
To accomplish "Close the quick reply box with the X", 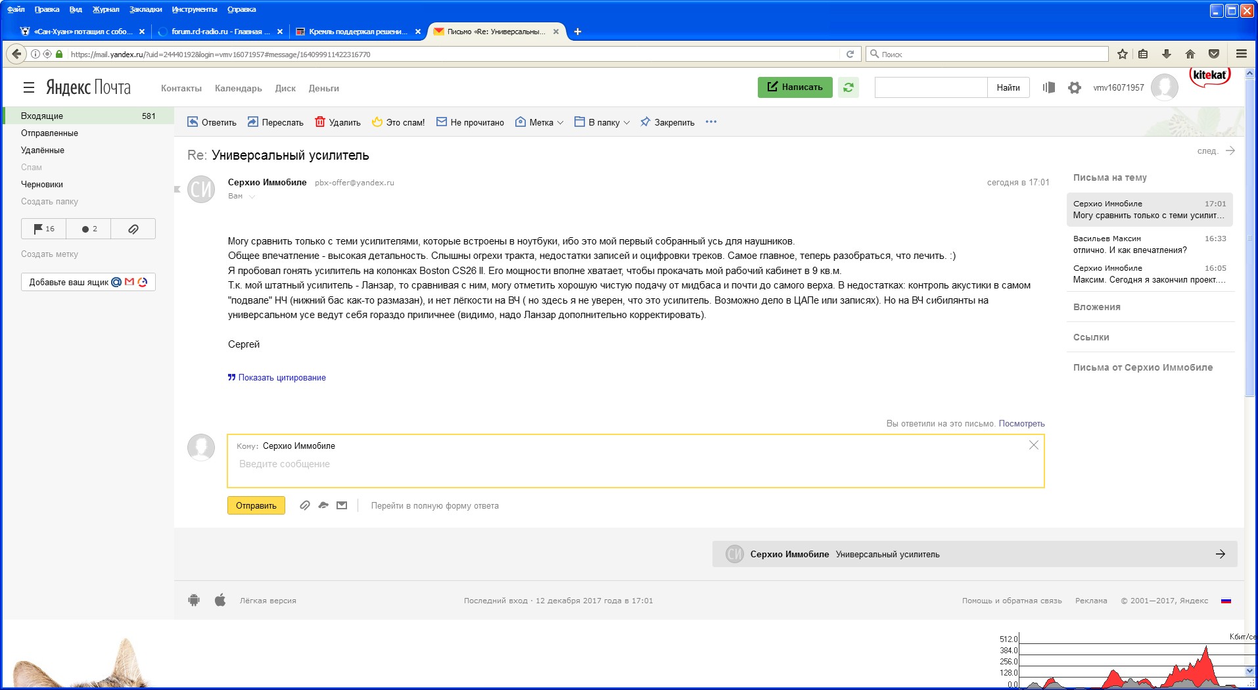I will pyautogui.click(x=1034, y=446).
